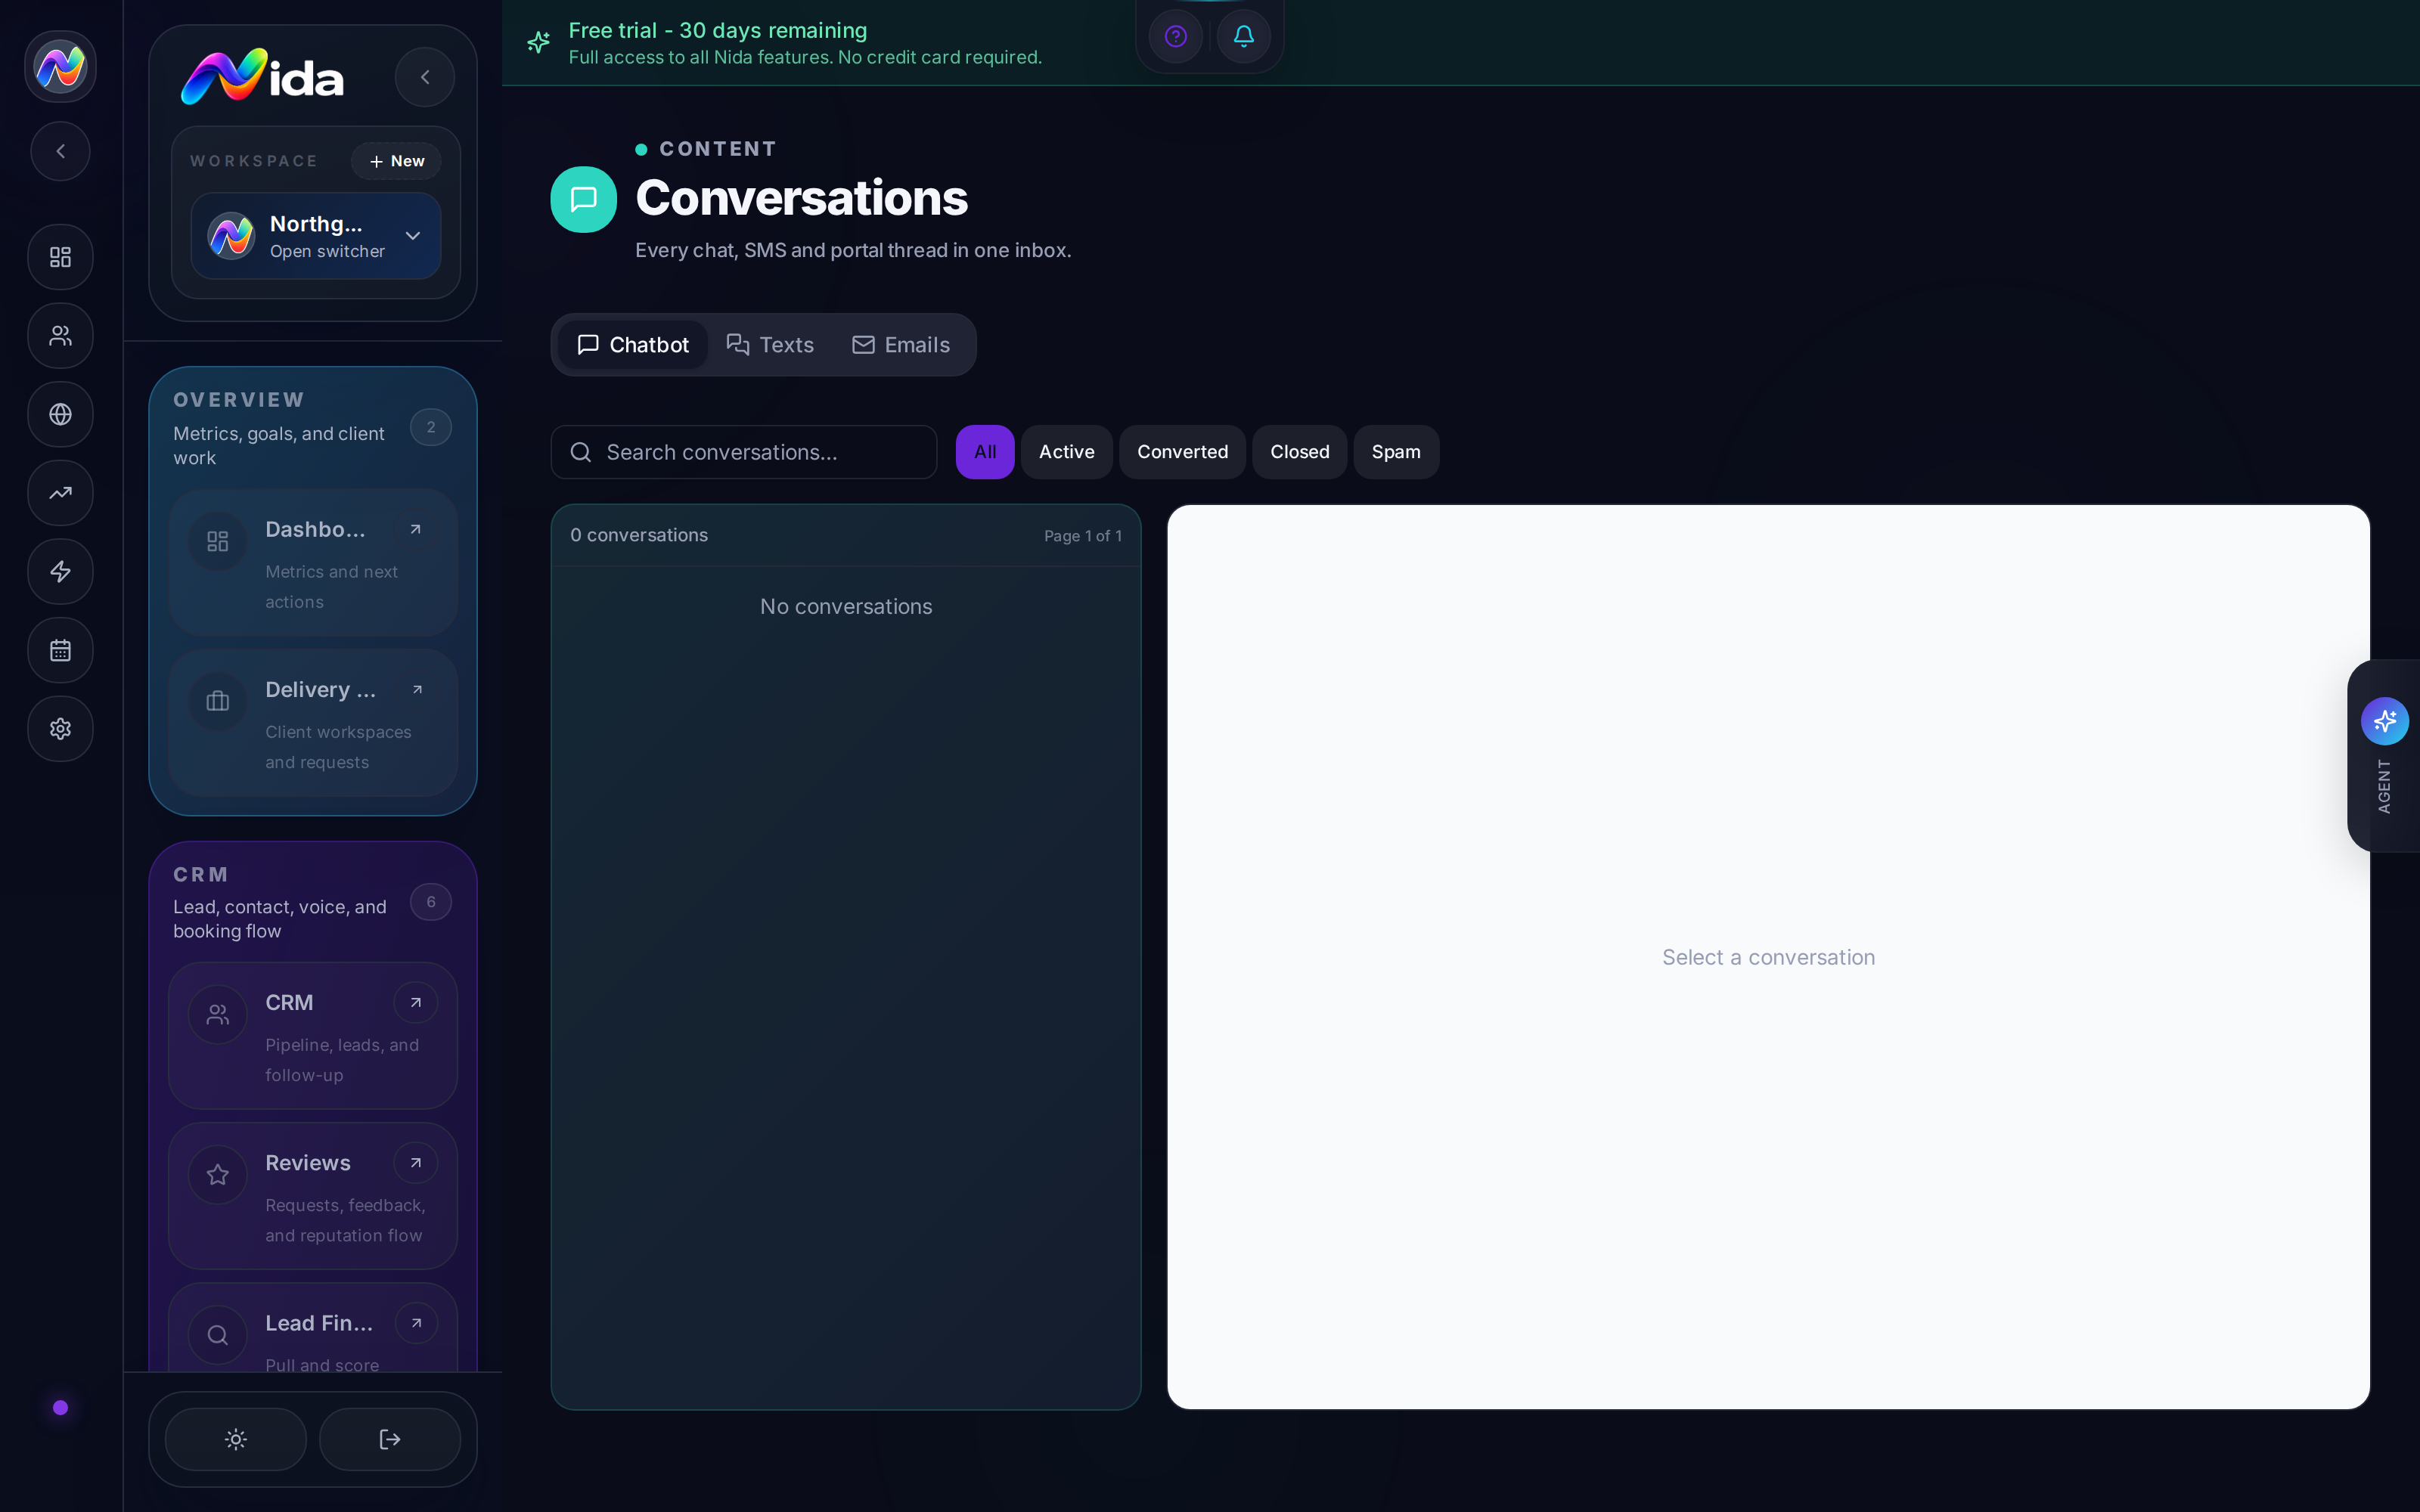Filter conversations by Active

pyautogui.click(x=1066, y=452)
